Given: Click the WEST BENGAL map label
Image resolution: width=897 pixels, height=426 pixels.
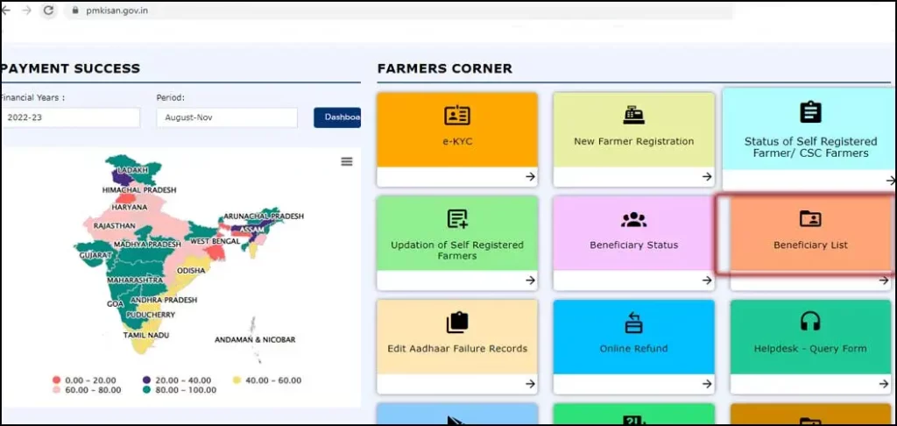Looking at the screenshot, I should tap(215, 241).
